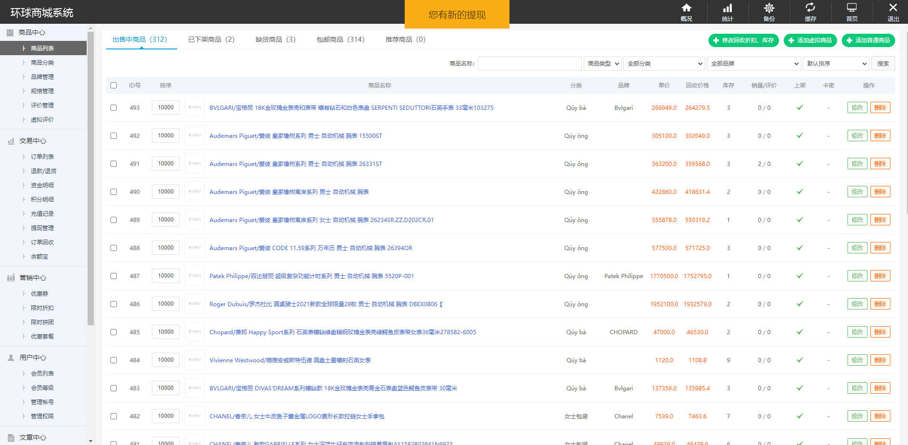Open thumbnail image of product 488

click(x=195, y=248)
